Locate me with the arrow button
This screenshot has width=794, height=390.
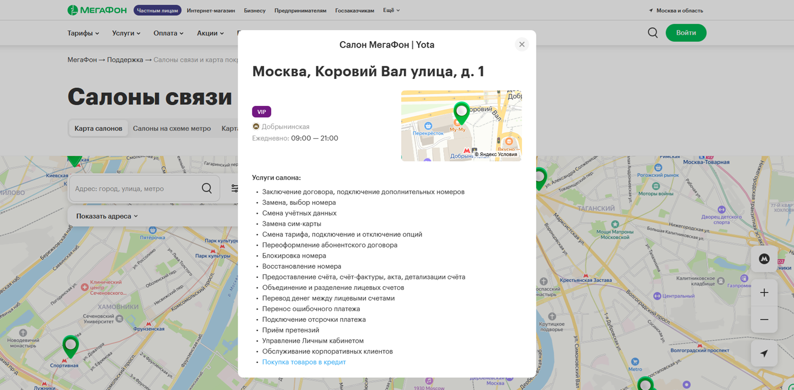click(x=764, y=353)
